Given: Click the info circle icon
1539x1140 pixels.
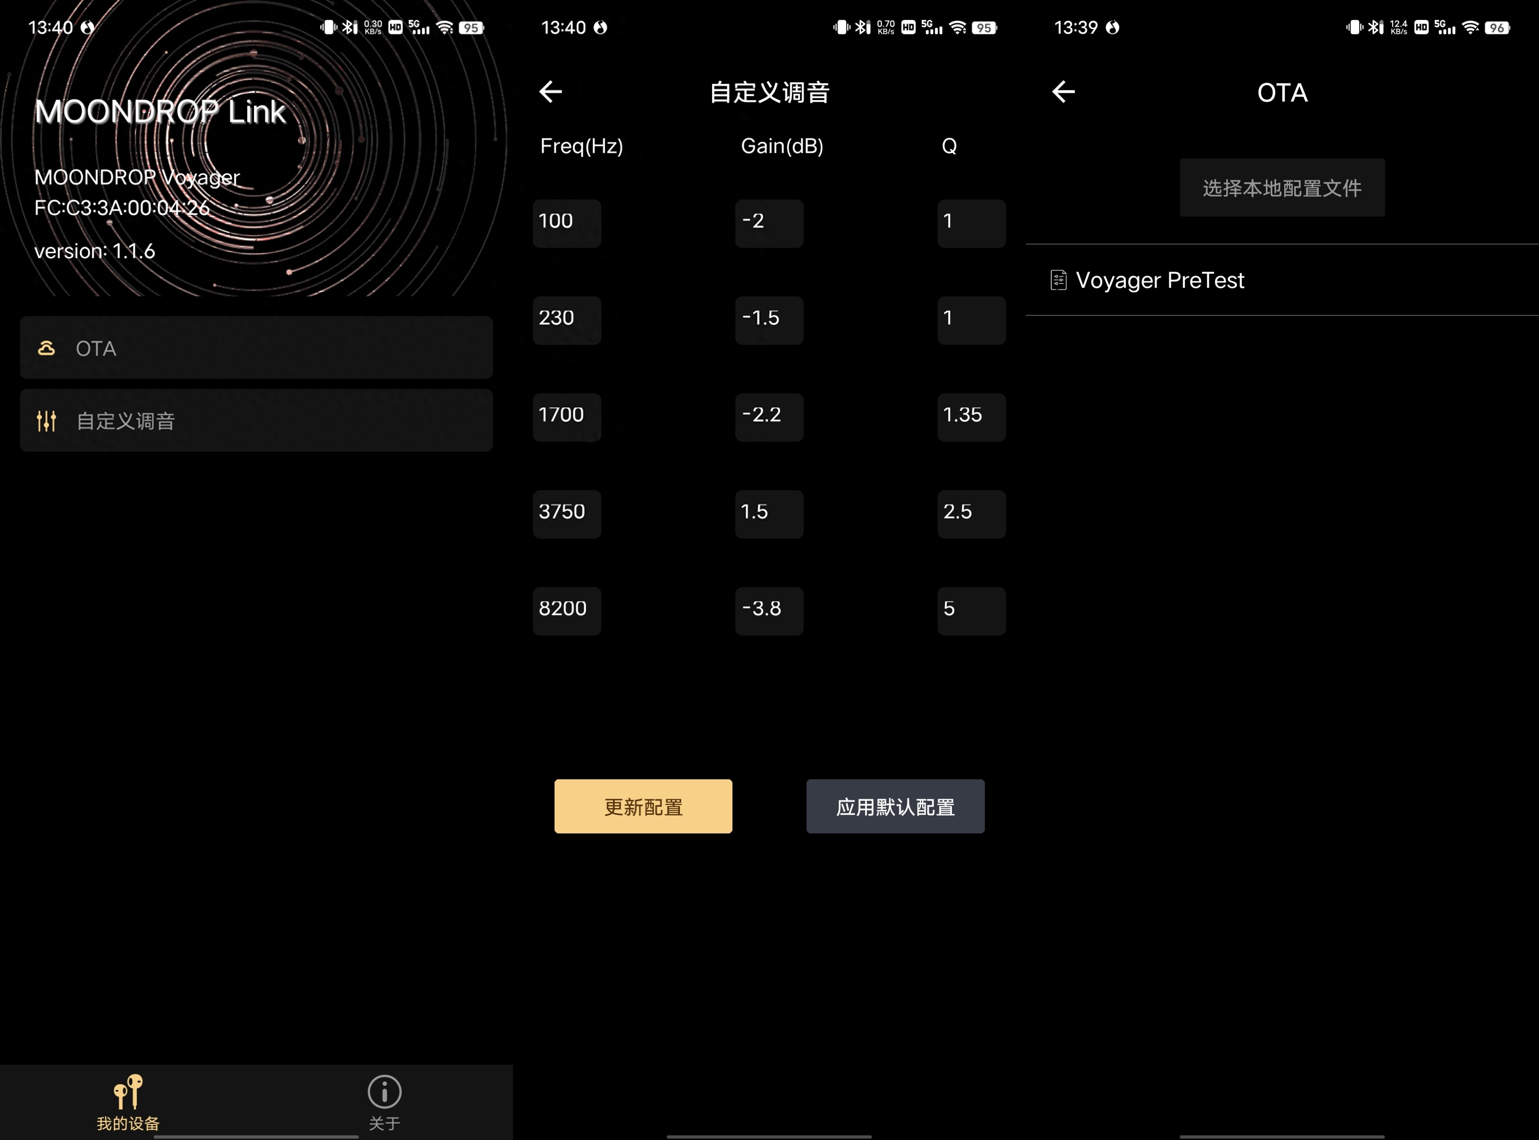Looking at the screenshot, I should (384, 1092).
